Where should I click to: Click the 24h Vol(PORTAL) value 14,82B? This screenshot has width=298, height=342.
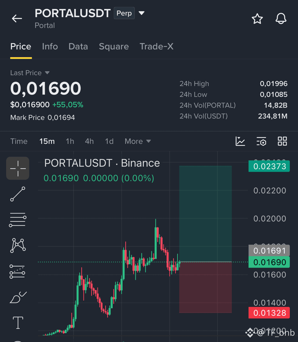[x=276, y=105]
